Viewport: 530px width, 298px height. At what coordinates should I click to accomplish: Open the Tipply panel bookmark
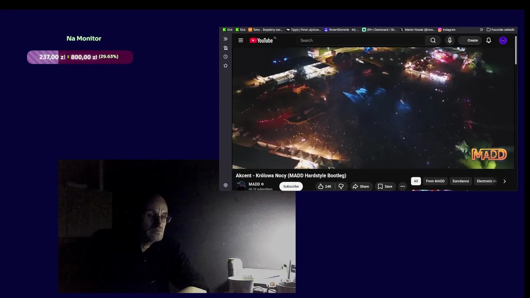[304, 30]
